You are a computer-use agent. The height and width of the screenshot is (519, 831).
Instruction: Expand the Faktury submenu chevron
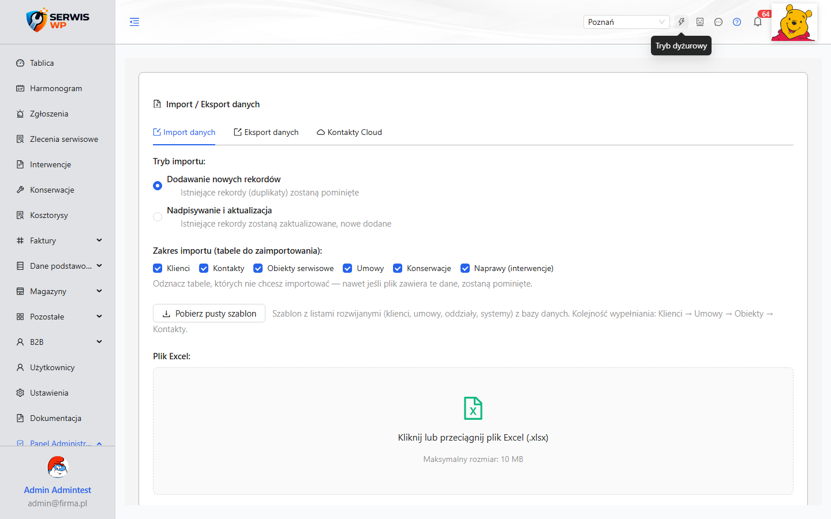click(x=99, y=240)
